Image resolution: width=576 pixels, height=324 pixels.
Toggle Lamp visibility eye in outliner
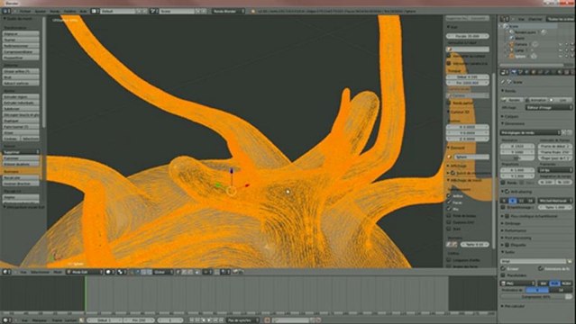pos(561,49)
